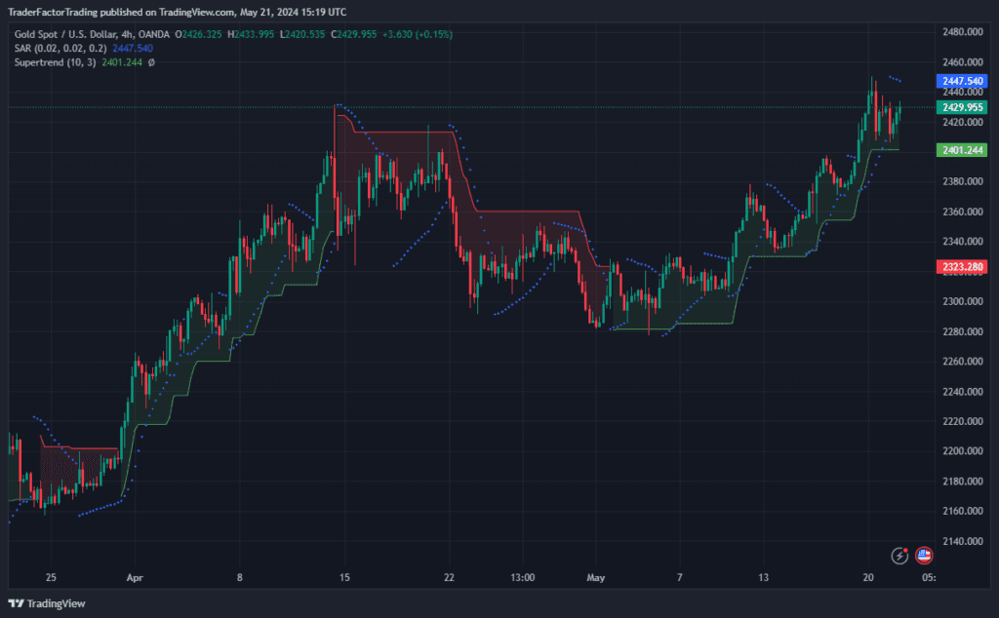
Task: Click the 15 date label on time axis
Action: point(344,577)
